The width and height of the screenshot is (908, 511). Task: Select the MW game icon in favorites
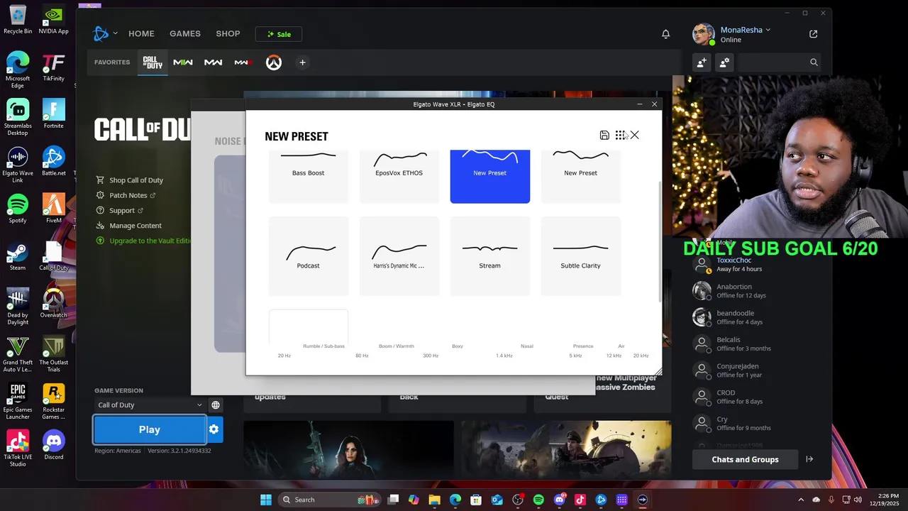(x=214, y=62)
